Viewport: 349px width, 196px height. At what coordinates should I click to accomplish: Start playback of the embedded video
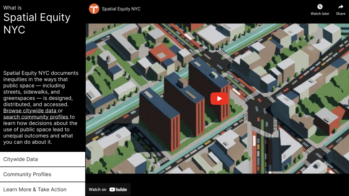tap(219, 98)
